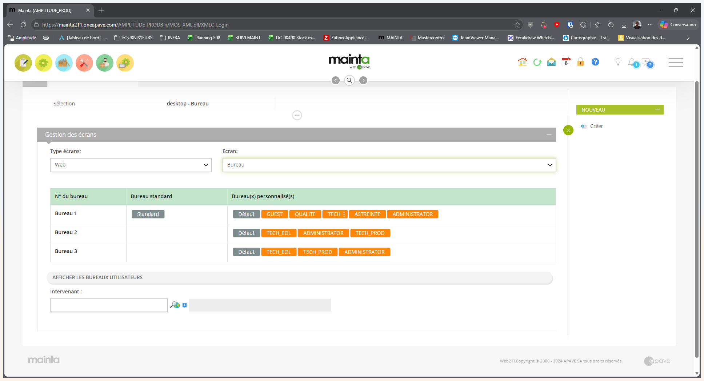Open the bell notifications with badge 1
This screenshot has height=381, width=704.
633,63
